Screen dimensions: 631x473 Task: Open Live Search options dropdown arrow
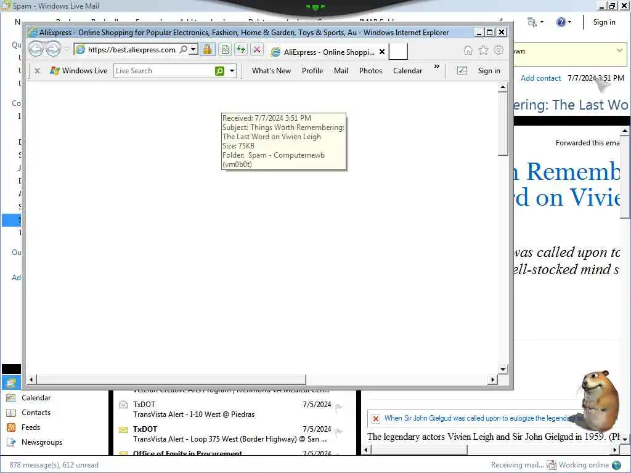pos(232,71)
